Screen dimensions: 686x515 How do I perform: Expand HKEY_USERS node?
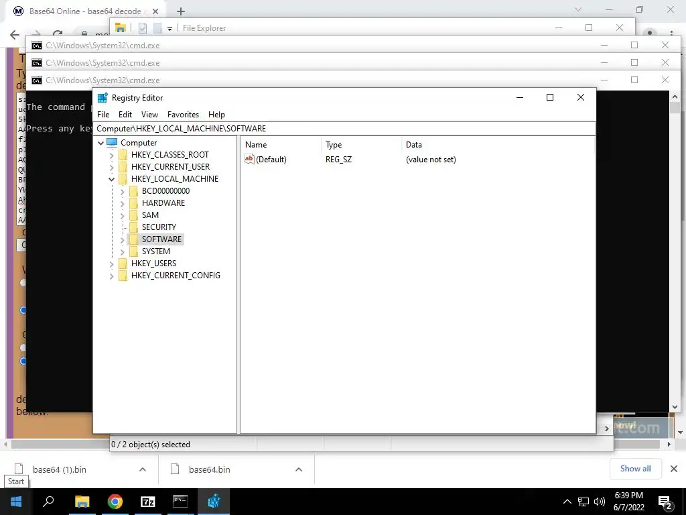point(112,264)
